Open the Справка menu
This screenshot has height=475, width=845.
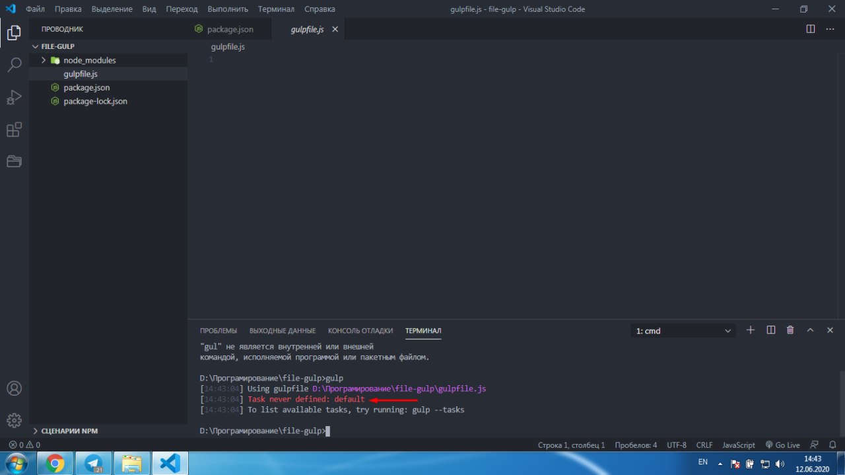pyautogui.click(x=320, y=9)
